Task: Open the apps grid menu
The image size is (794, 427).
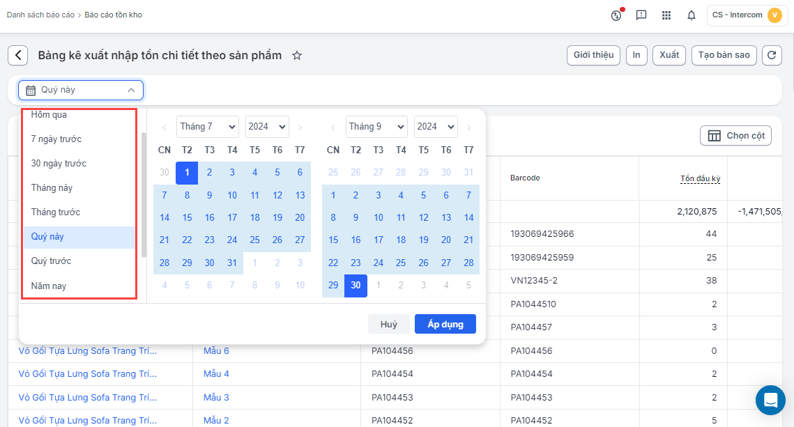Action: 666,15
